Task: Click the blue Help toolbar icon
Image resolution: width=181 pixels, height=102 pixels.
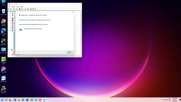Action: point(20,9)
